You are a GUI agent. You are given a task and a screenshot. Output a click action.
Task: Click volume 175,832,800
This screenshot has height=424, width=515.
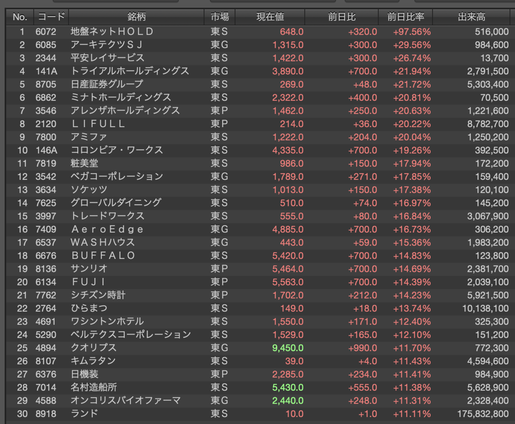pos(483,414)
